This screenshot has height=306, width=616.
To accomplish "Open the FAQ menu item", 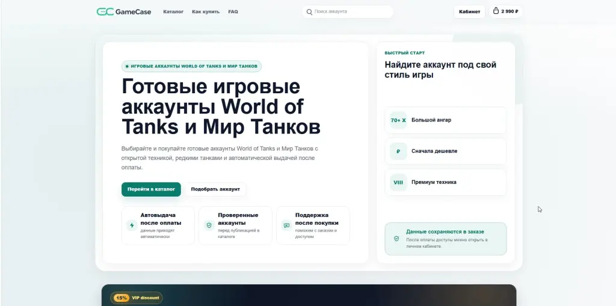I will (233, 12).
